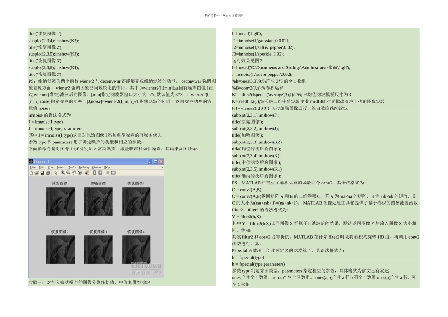Click the line h = fspecial(type)

tap(248, 257)
